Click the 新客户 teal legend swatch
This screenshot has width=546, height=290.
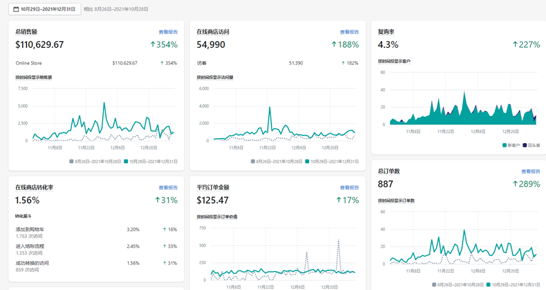click(504, 146)
